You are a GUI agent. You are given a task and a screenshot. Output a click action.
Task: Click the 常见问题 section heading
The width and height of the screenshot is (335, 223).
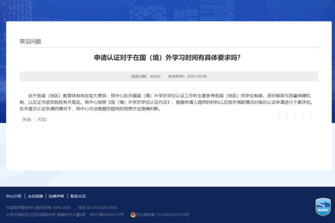point(30,41)
